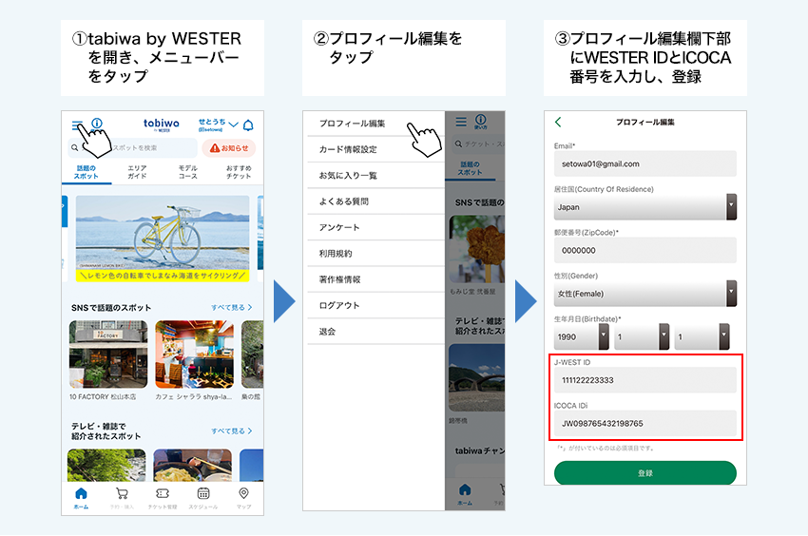
Task: Go back with the green chevron in profile editor
Action: [558, 123]
